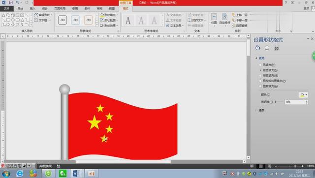This screenshot has width=315, height=178.
Task: Click the large yellow star on the flag
Action: 94,122
